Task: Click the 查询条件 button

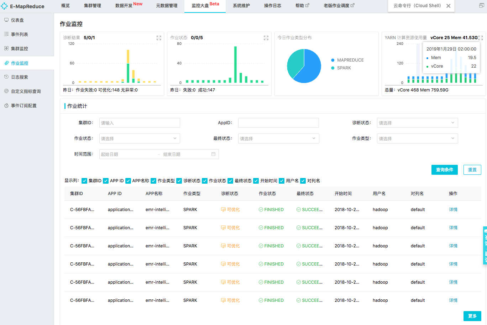Action: tap(445, 170)
